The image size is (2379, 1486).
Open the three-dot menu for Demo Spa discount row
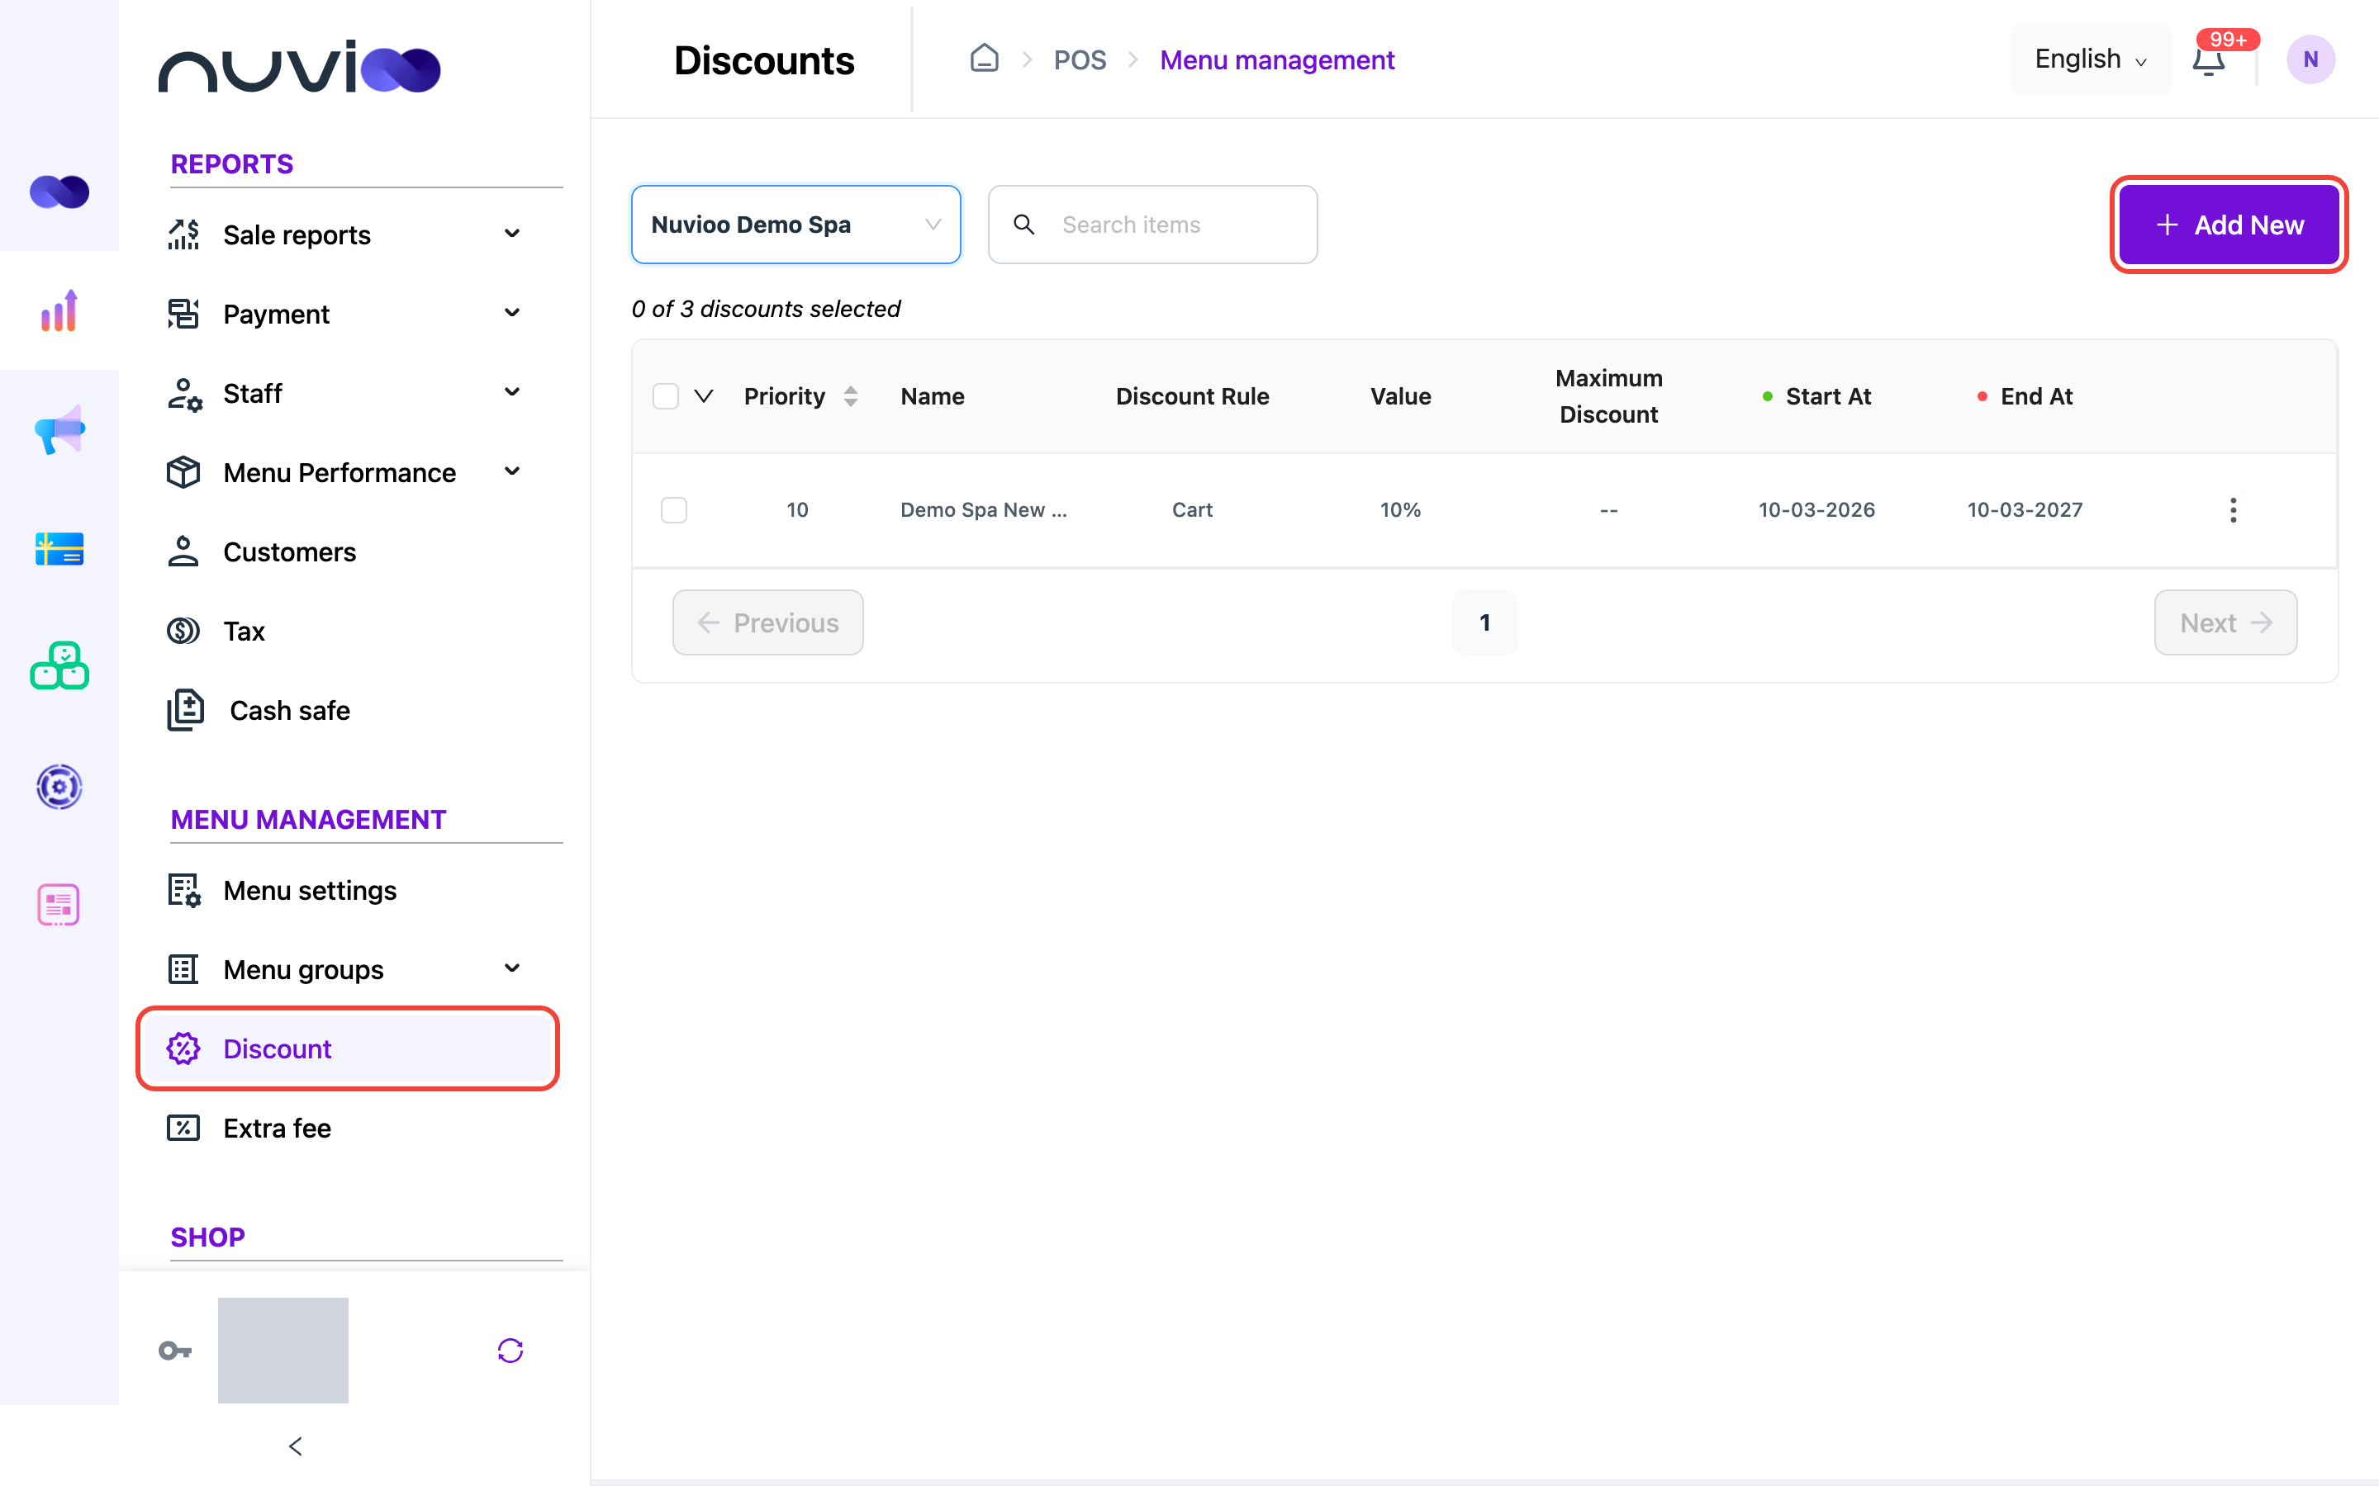(2233, 510)
